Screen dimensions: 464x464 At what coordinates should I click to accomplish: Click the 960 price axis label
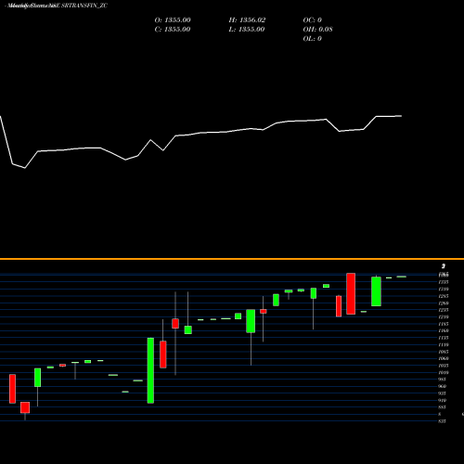442,386
